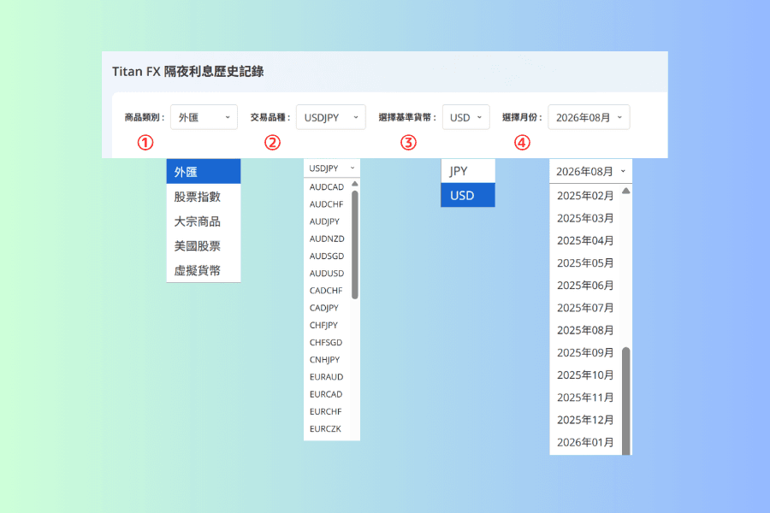770x513 pixels.
Task: Choose CHFSGD symbol
Action: [x=327, y=342]
